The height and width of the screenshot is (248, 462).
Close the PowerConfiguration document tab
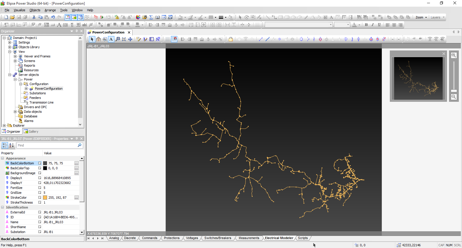tap(129, 32)
